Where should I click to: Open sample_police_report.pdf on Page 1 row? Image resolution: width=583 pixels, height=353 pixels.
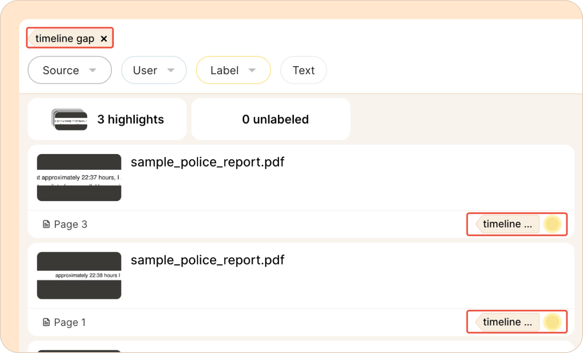click(208, 260)
